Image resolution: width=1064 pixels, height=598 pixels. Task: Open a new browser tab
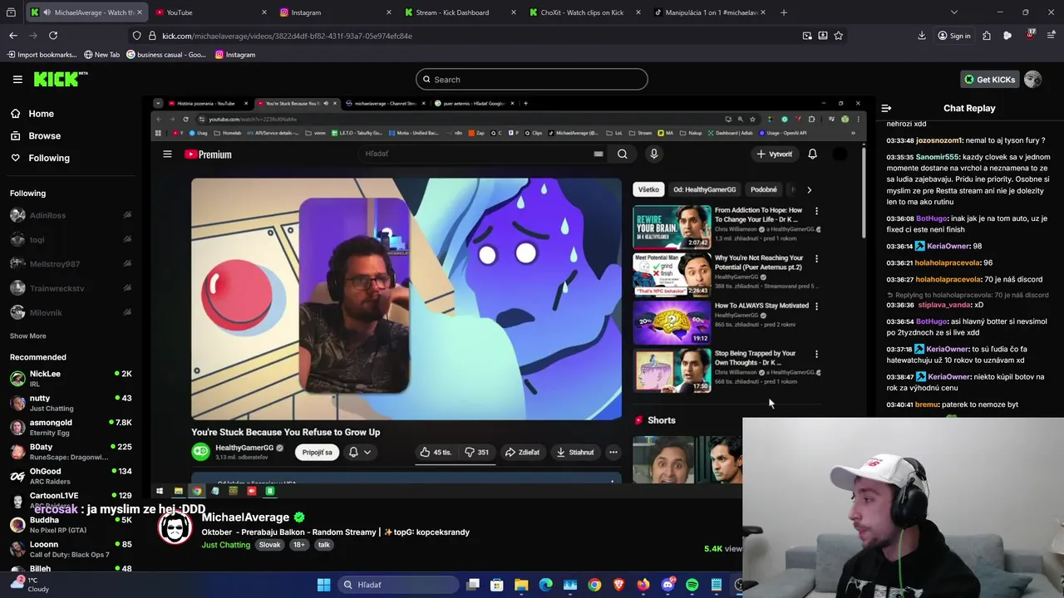click(783, 12)
